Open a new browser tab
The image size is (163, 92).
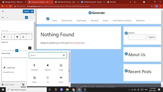tap(135, 2)
